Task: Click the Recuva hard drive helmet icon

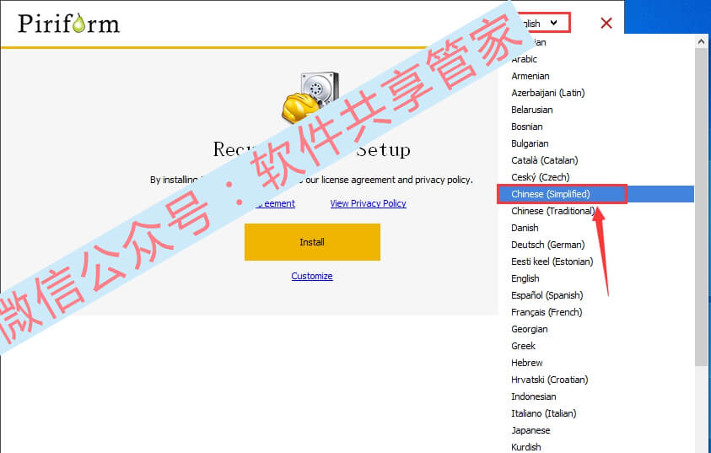Action: click(310, 97)
